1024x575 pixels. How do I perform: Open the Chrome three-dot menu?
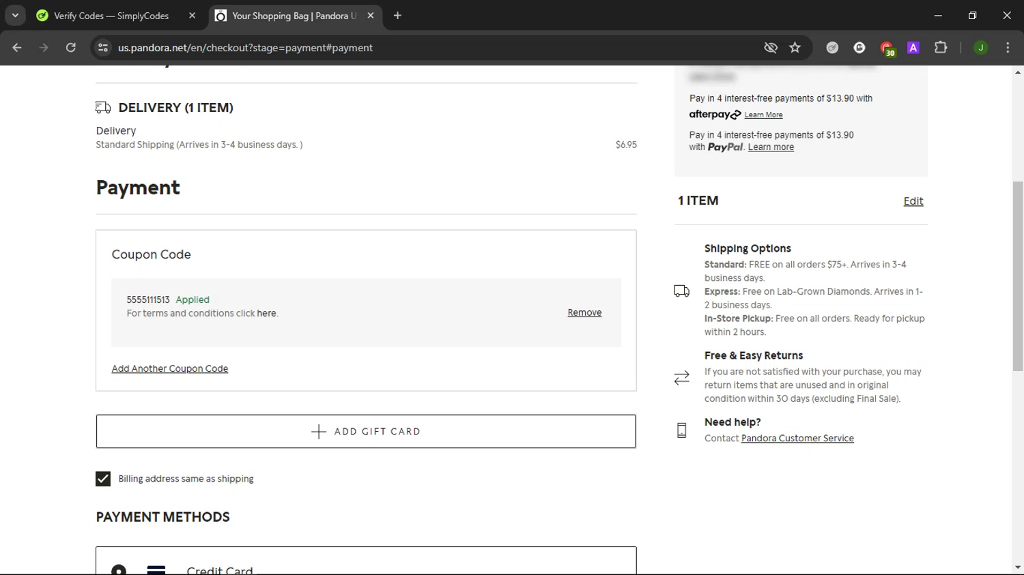pyautogui.click(x=1008, y=48)
